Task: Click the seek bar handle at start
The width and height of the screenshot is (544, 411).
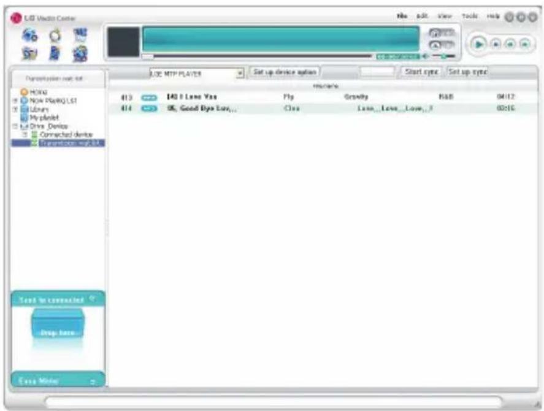Action: pyautogui.click(x=147, y=56)
